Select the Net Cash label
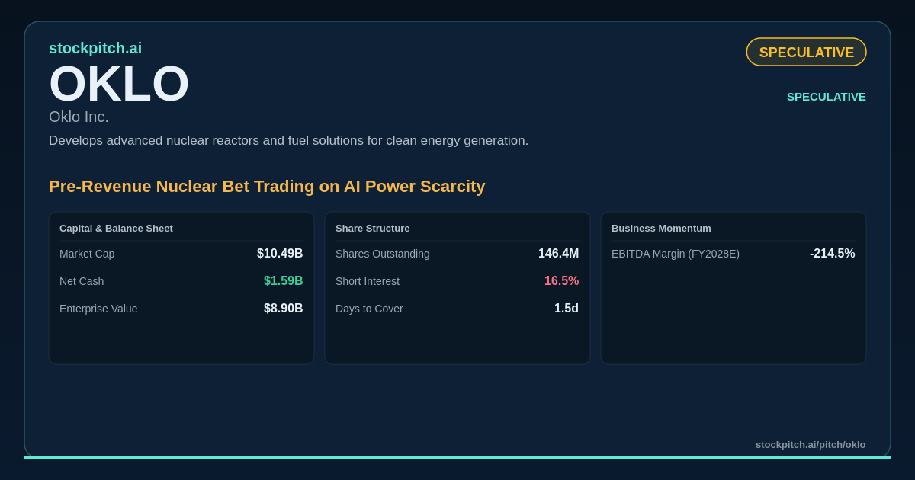Viewport: 915px width, 480px height. pyautogui.click(x=82, y=281)
